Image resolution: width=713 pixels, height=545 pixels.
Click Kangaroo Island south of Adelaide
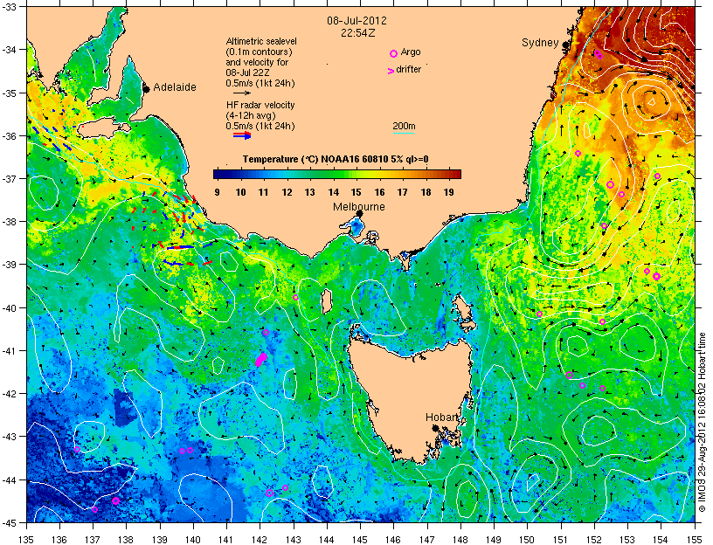(102, 130)
